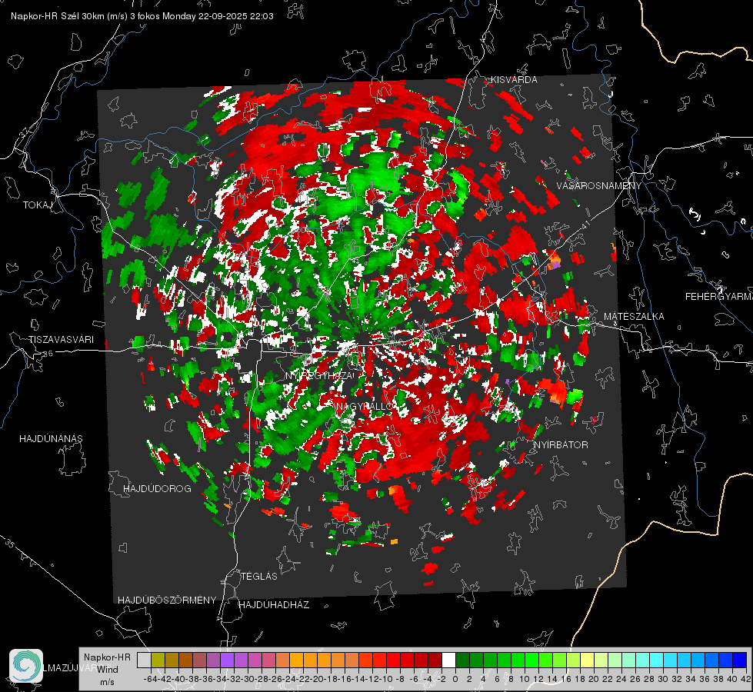Click the TISZAVASVÁRI map label

point(61,340)
